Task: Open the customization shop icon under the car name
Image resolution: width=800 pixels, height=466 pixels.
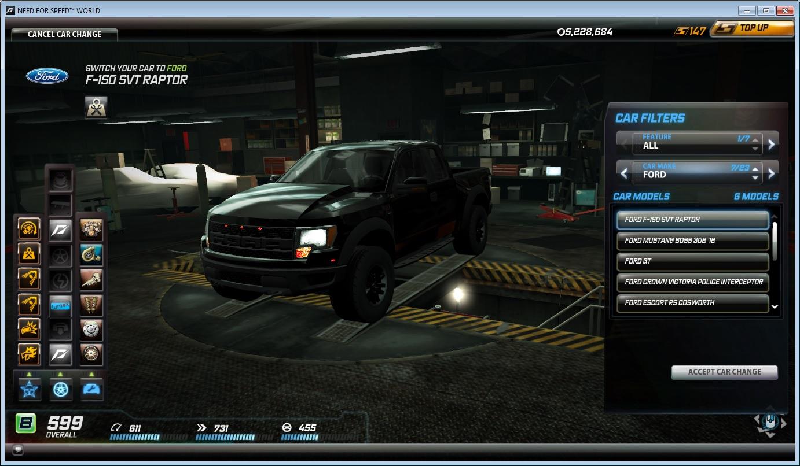Action: (x=96, y=108)
